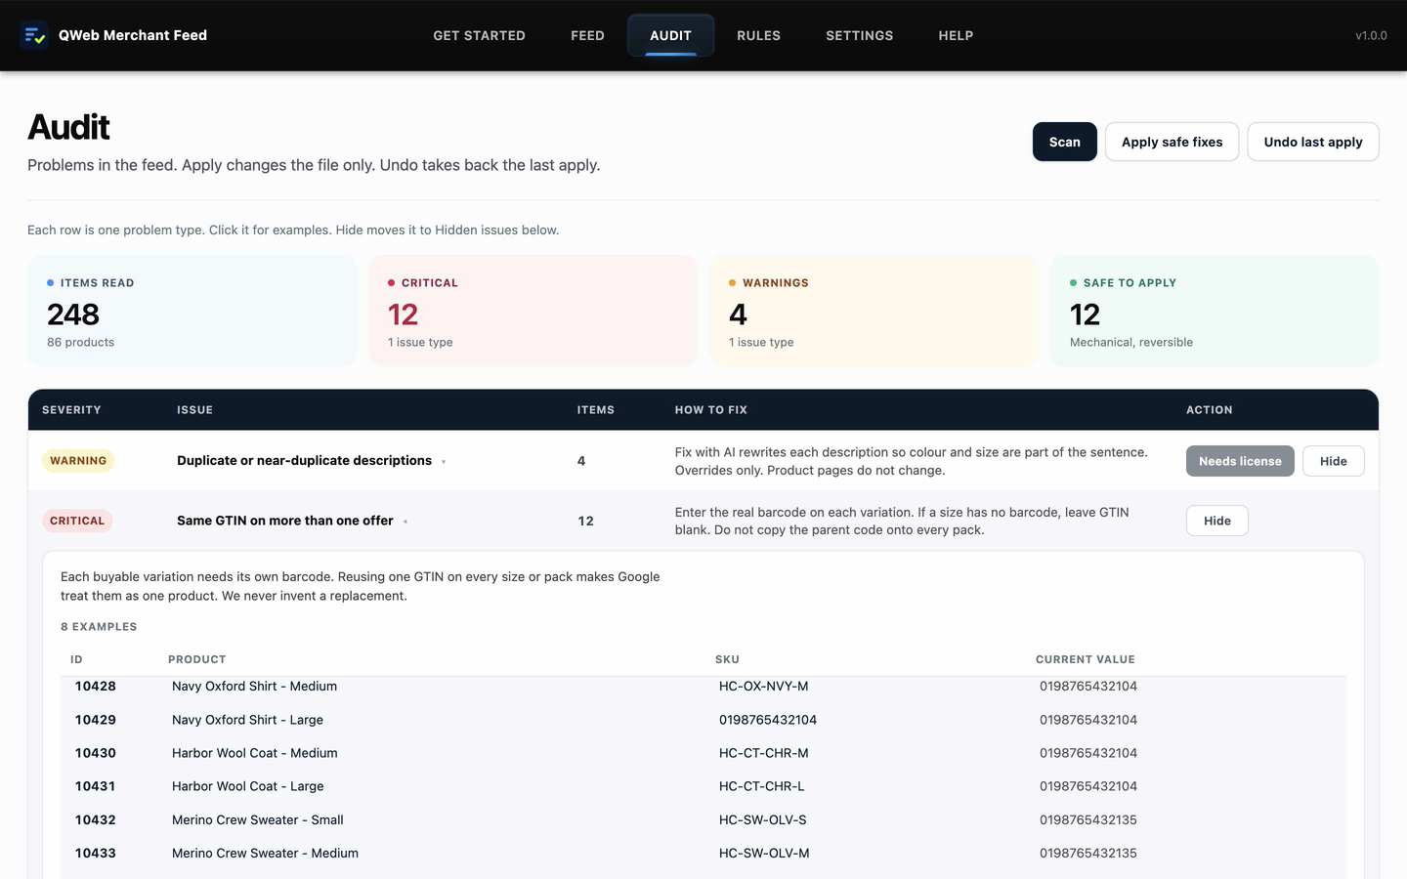1407x879 pixels.
Task: Click SKU 'HC-CT-CHR-M'
Action: (x=764, y=753)
